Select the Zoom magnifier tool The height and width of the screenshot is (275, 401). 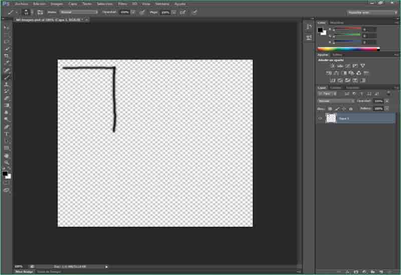coord(7,163)
